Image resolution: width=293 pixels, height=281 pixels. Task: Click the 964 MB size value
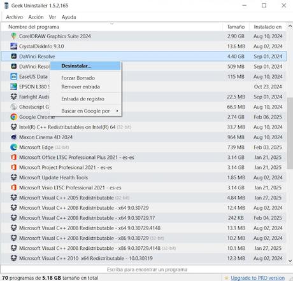coord(236,137)
